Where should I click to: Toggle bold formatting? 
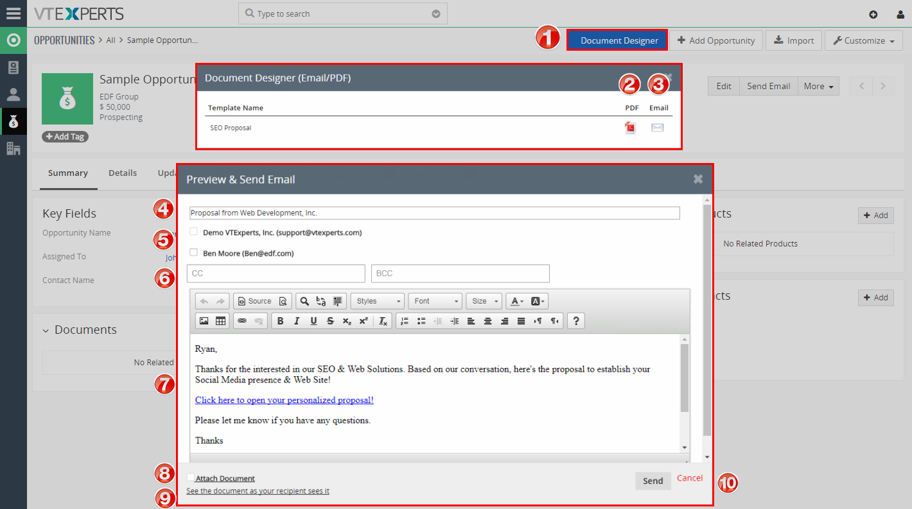click(280, 321)
